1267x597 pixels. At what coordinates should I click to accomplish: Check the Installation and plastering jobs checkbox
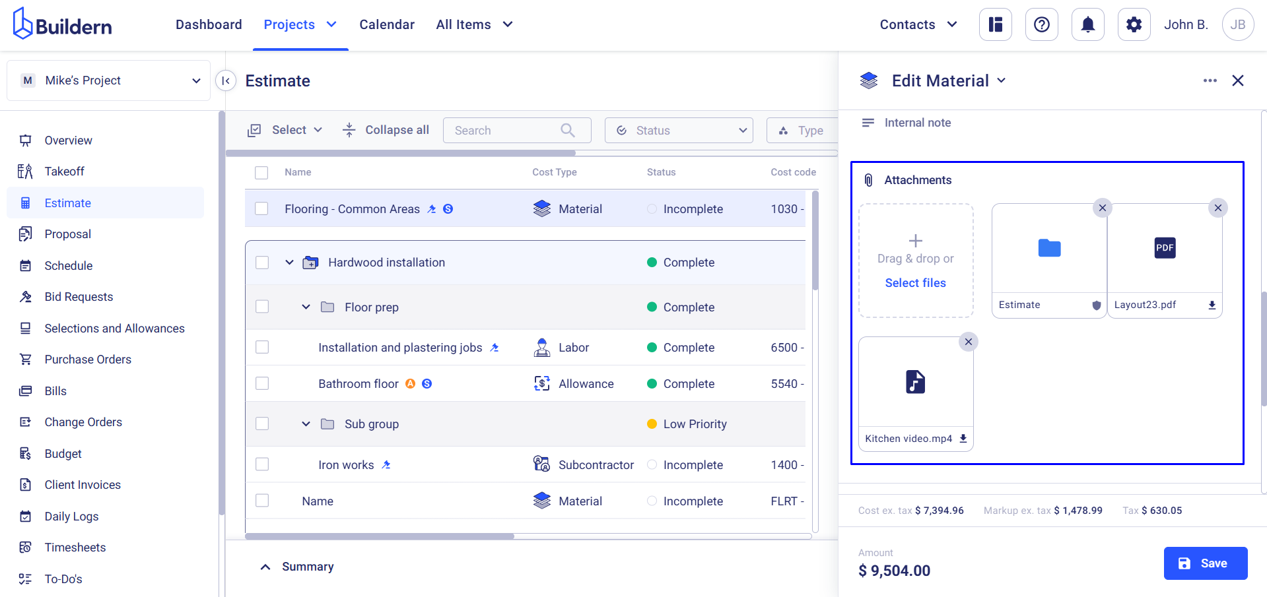coord(262,347)
